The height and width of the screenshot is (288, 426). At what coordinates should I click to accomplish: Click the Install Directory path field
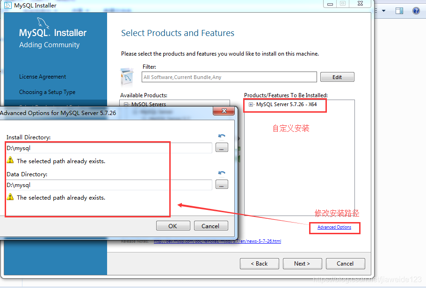coord(108,148)
